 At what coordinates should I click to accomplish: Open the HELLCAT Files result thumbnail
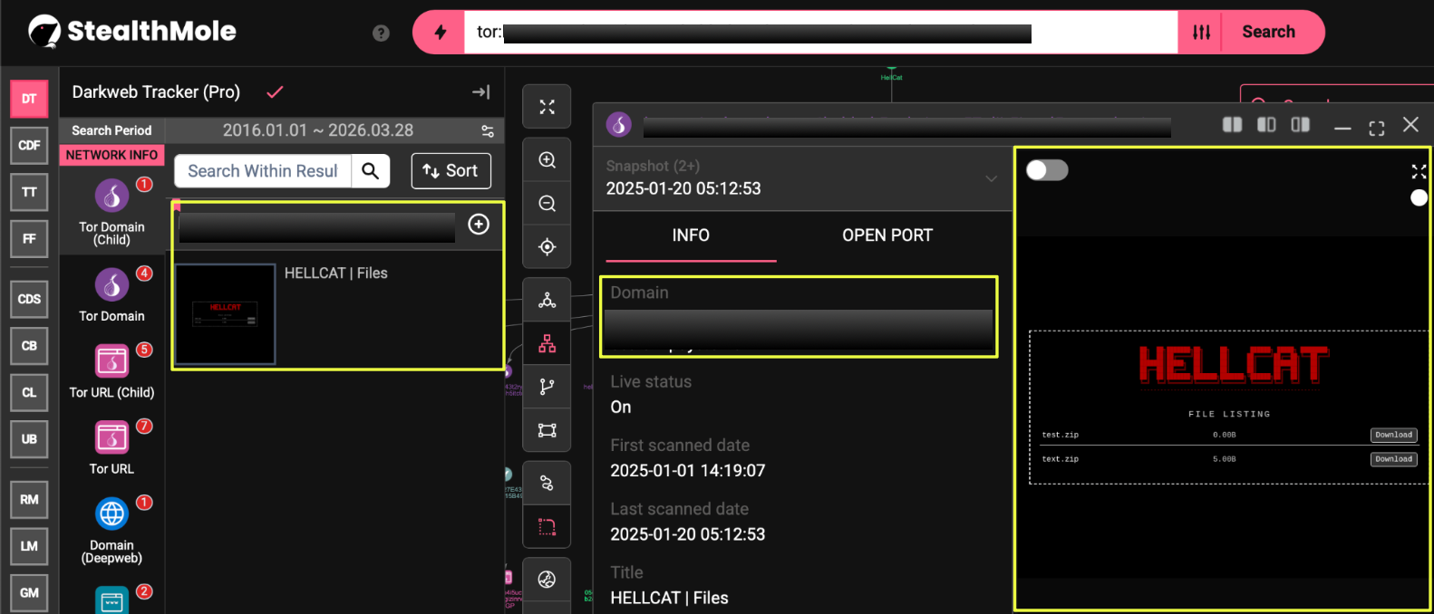coord(225,314)
